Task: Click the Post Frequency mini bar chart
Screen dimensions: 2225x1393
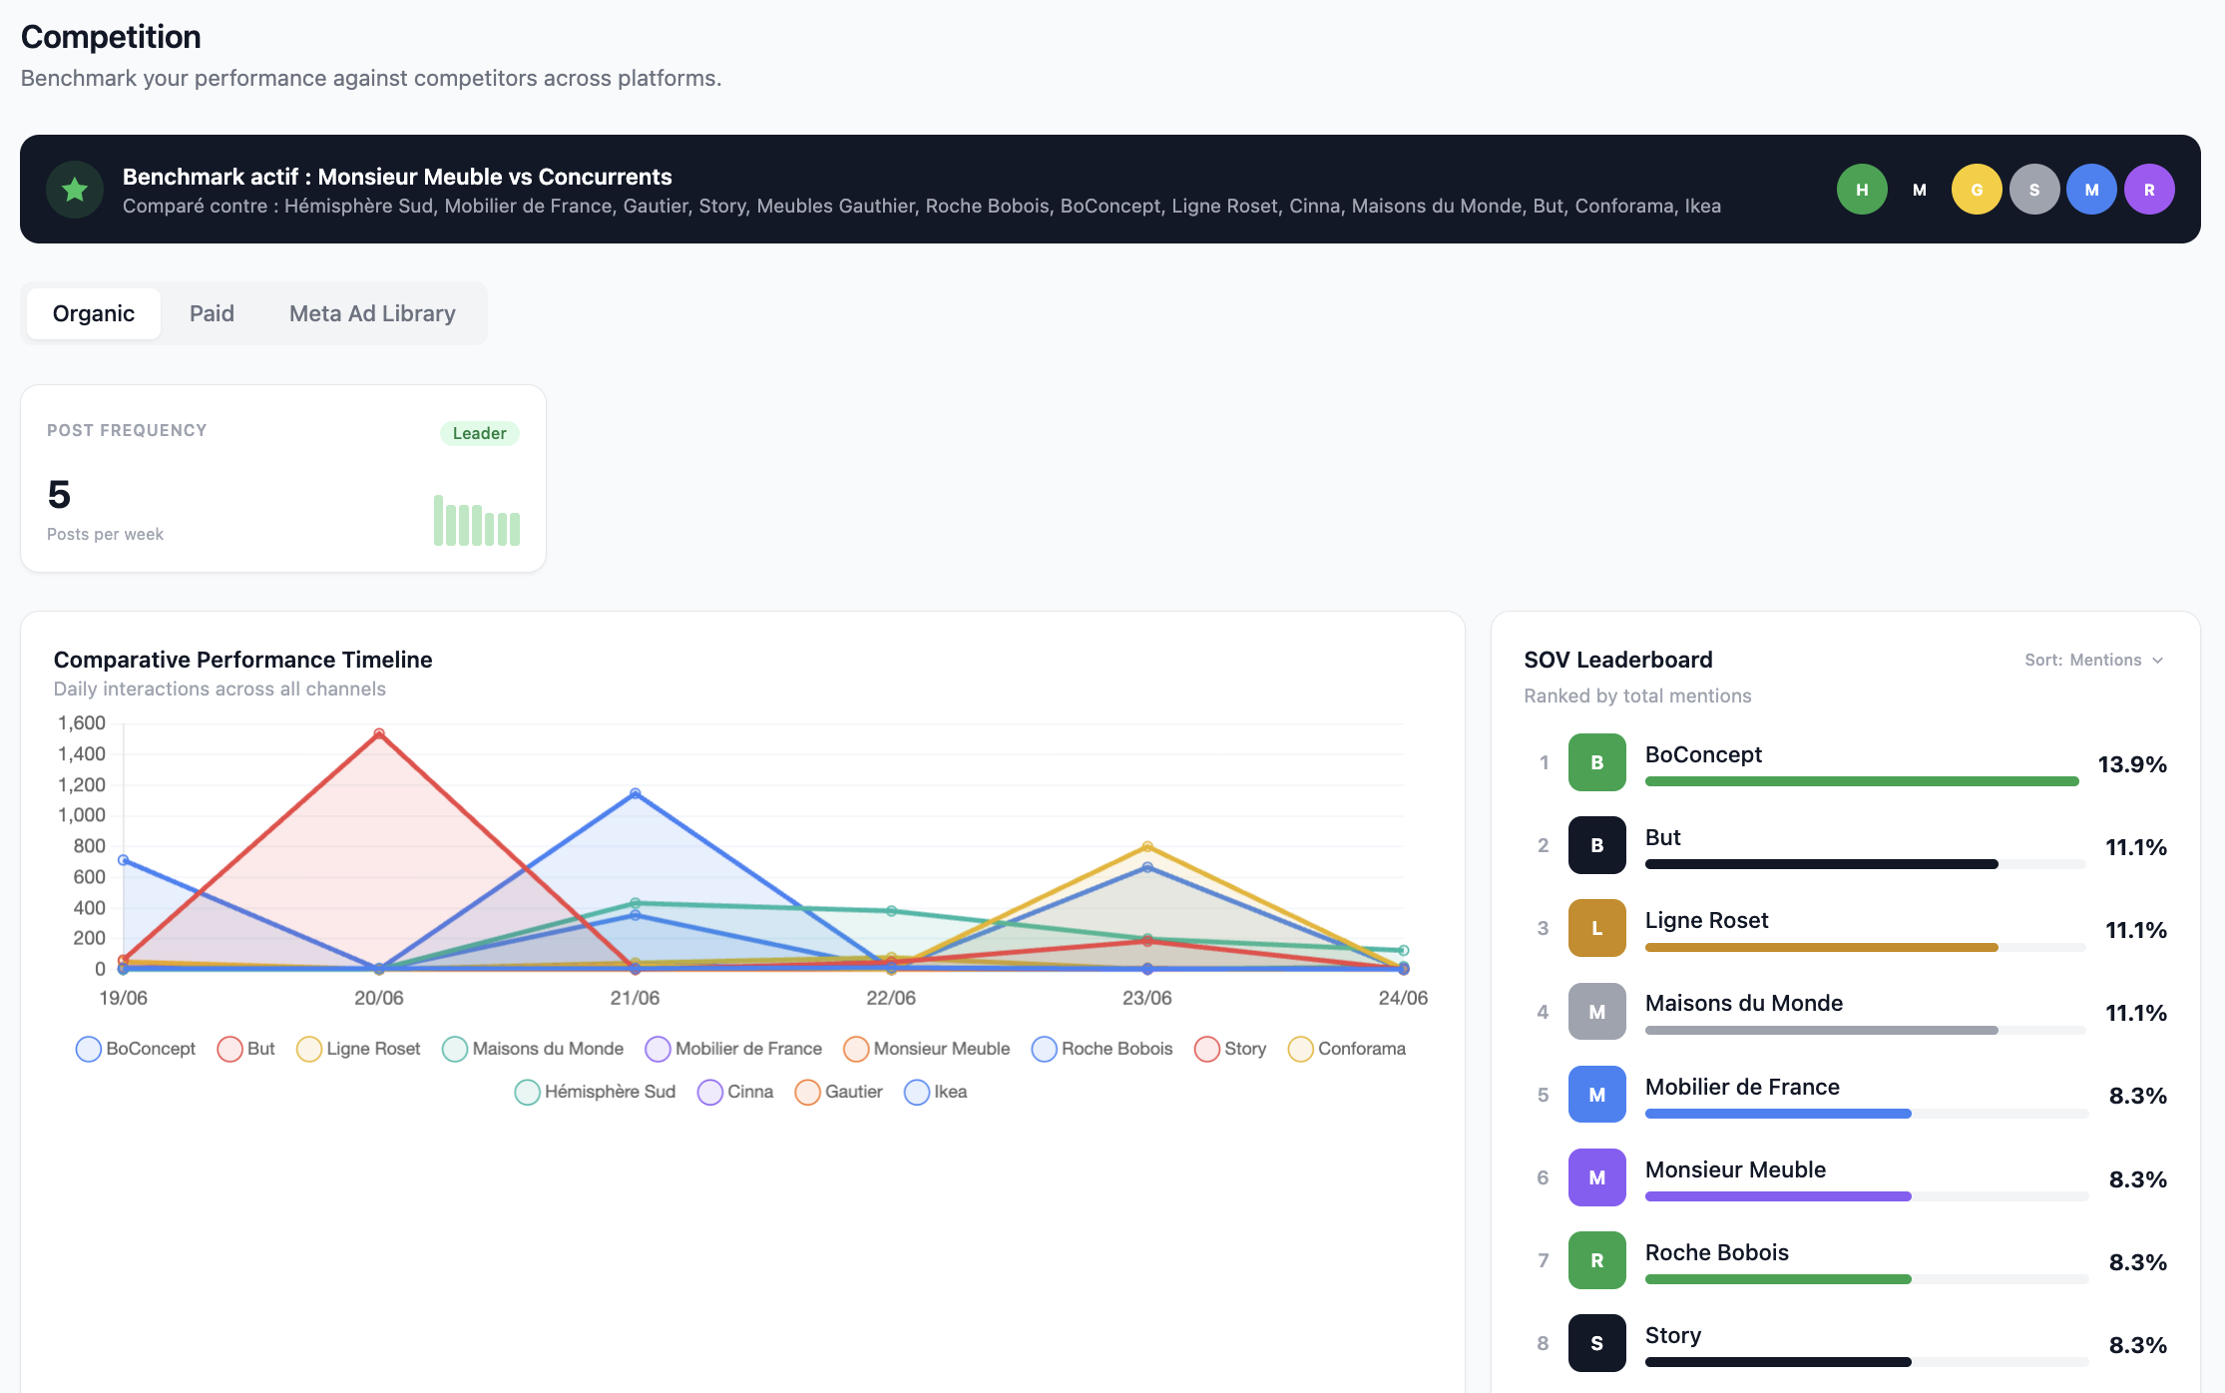Action: [477, 520]
